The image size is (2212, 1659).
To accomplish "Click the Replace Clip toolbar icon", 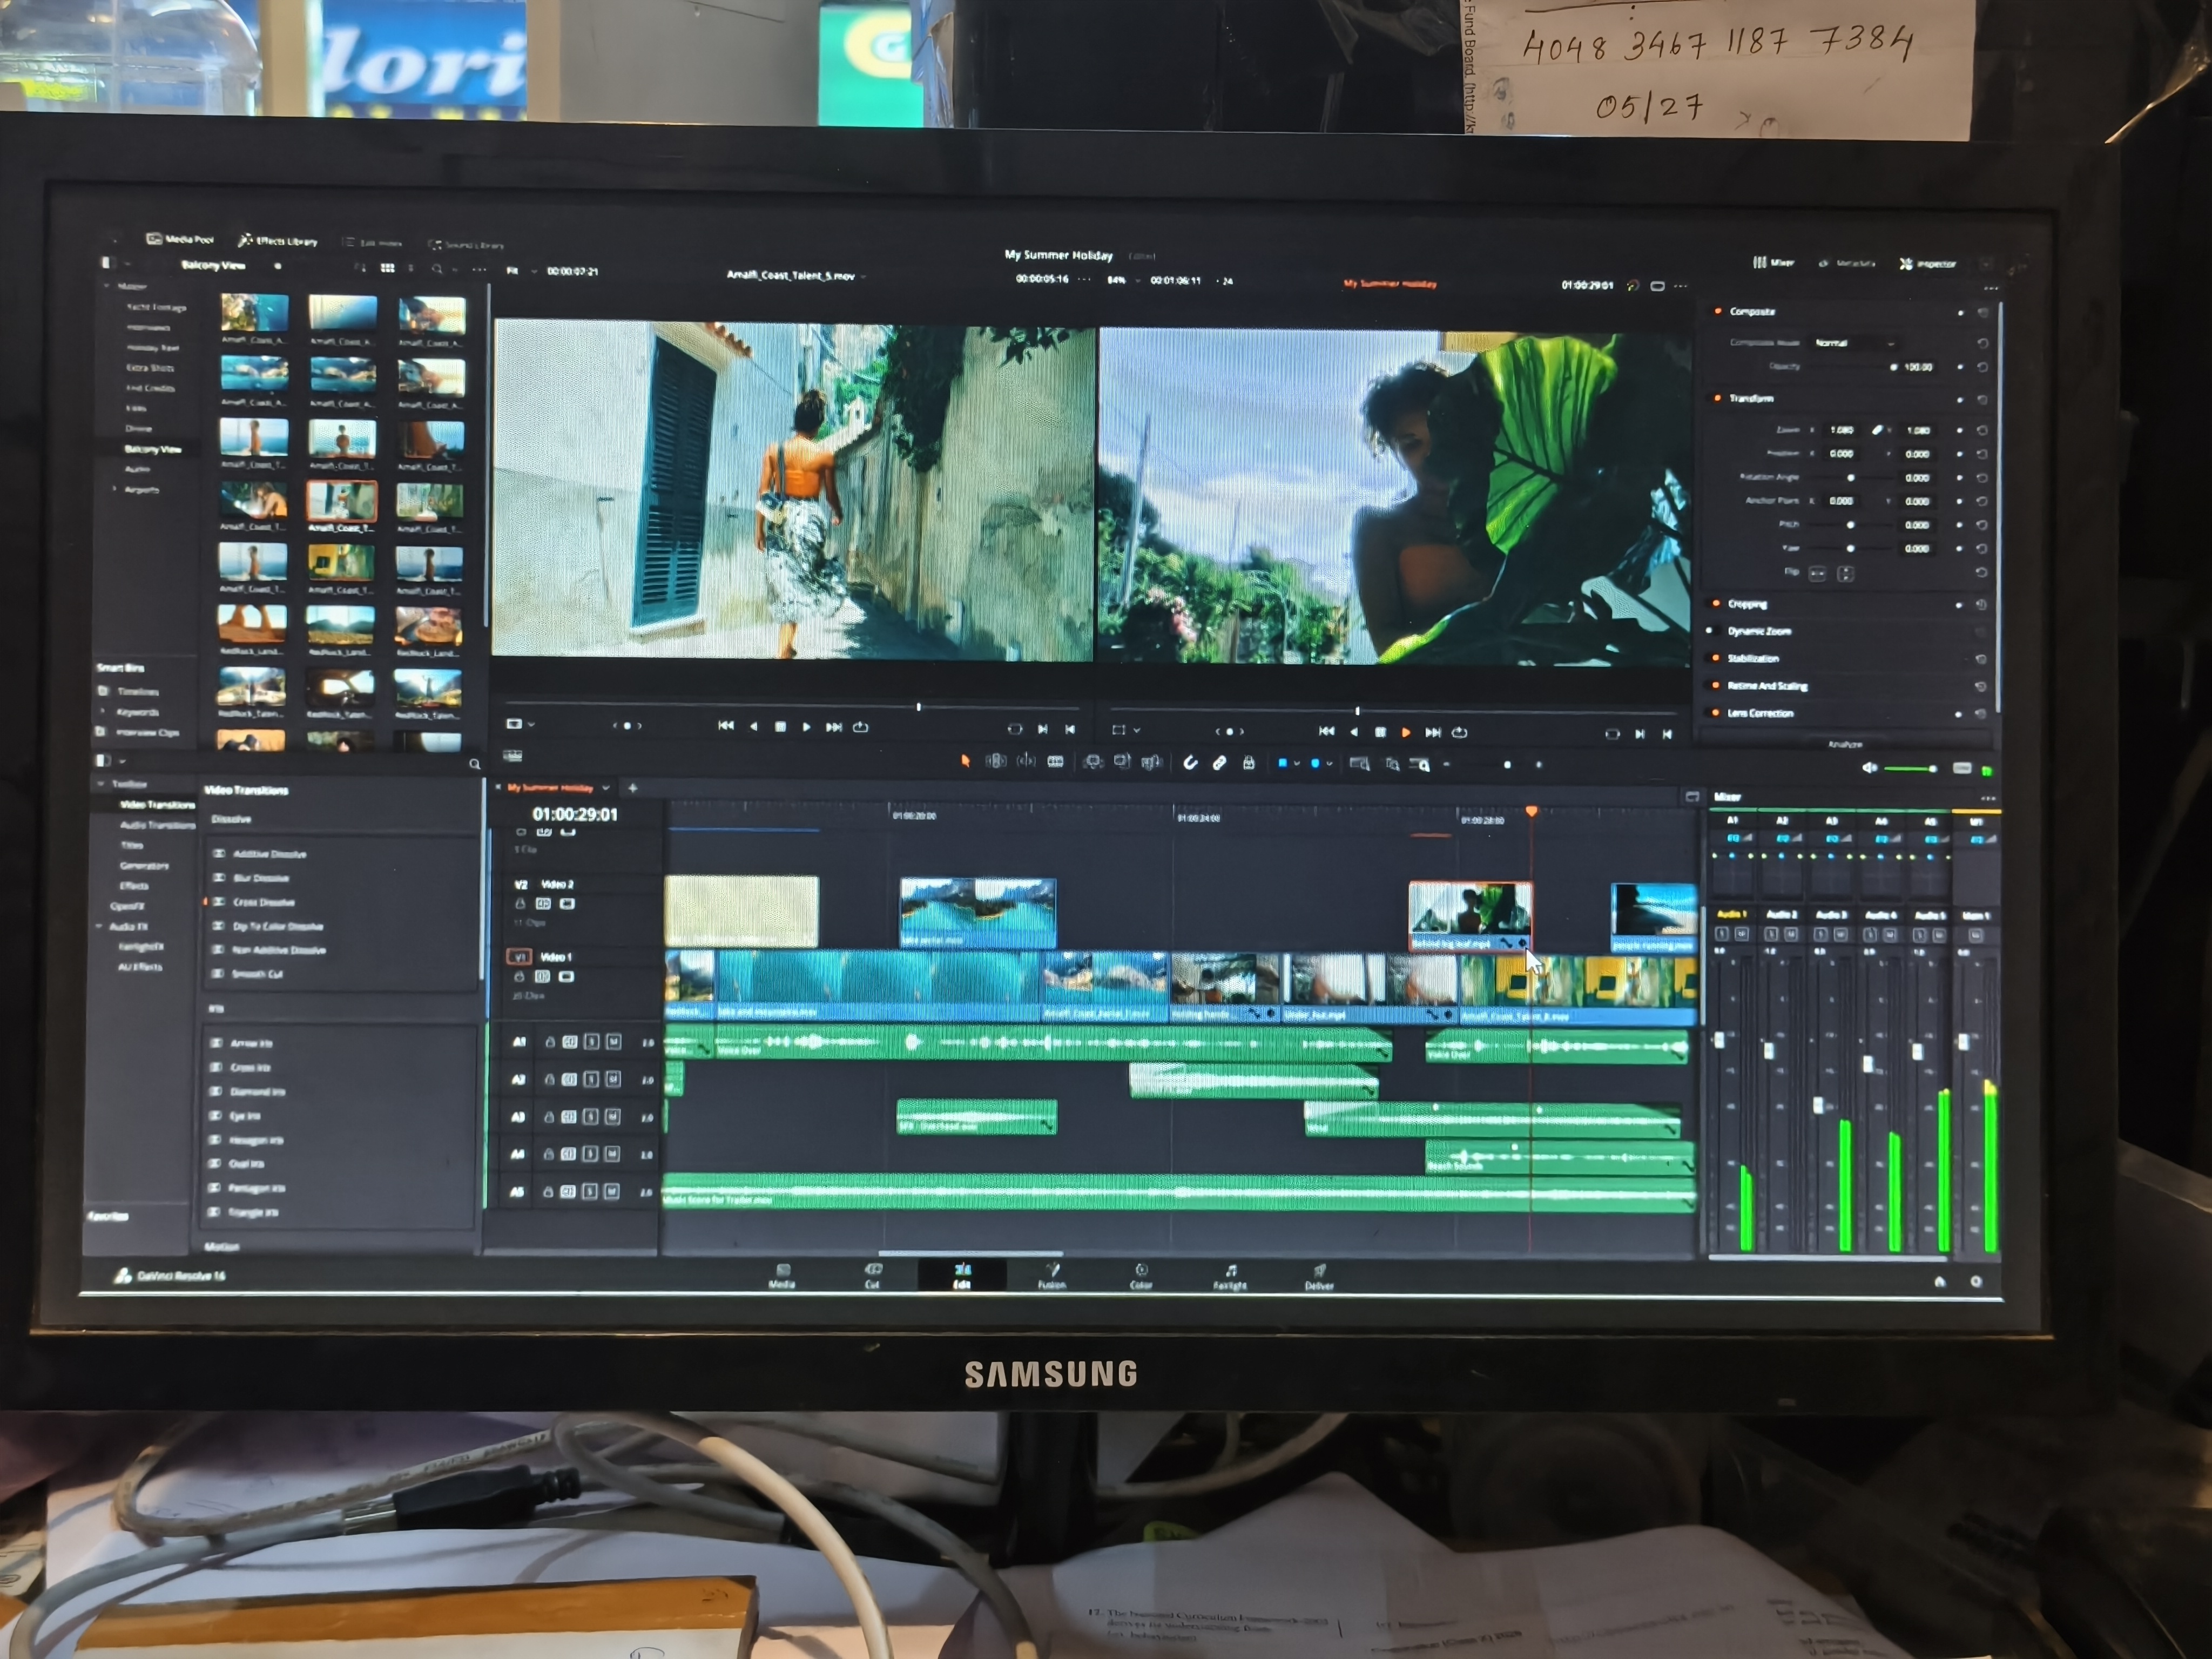I will coord(1151,763).
